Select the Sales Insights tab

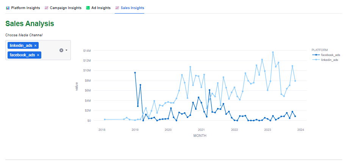click(132, 8)
